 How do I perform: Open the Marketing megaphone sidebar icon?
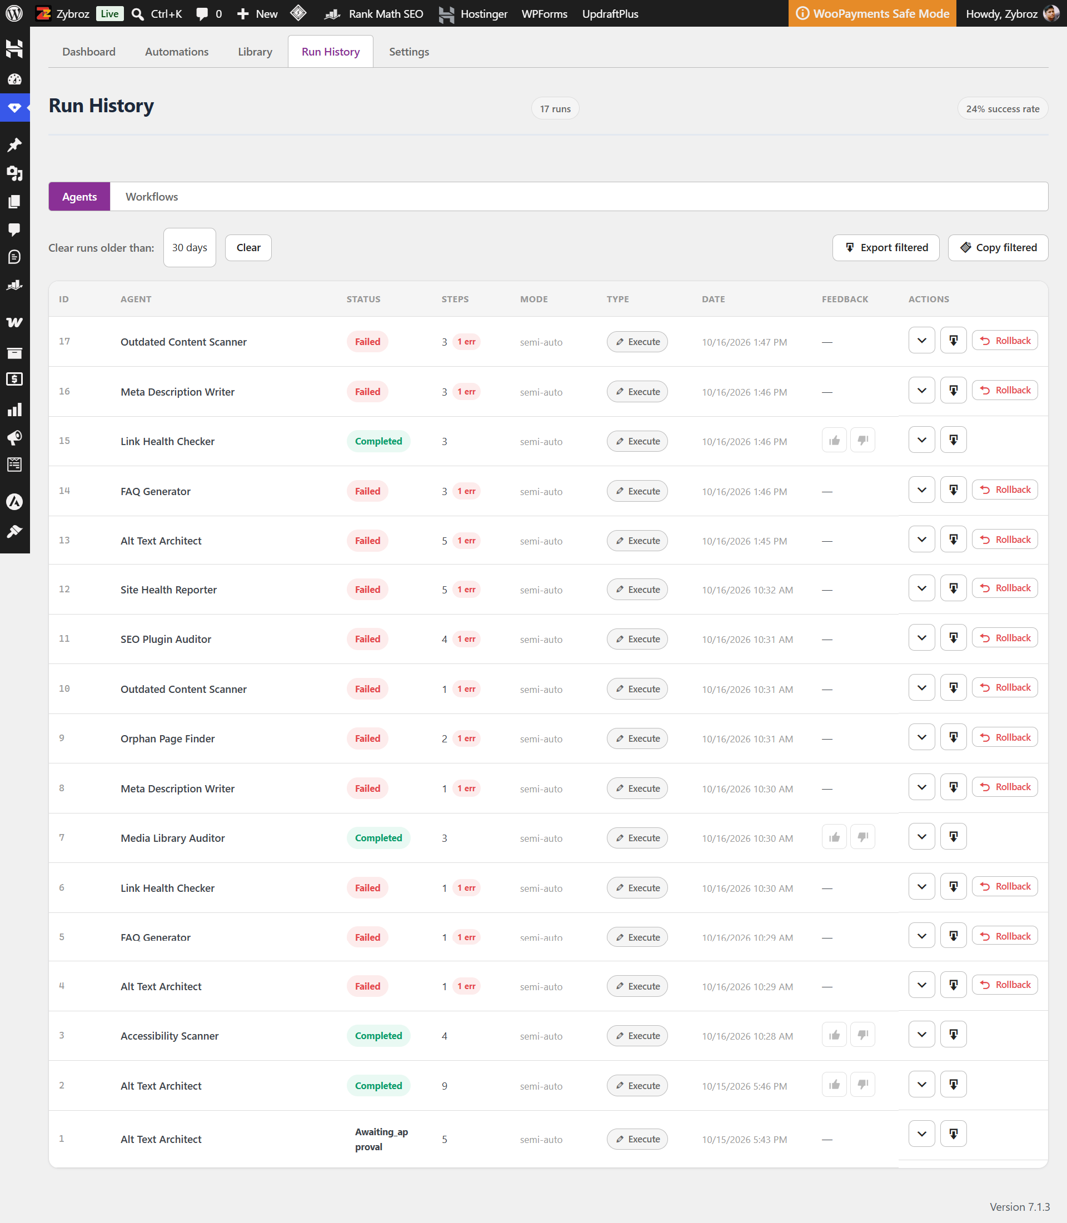point(14,438)
